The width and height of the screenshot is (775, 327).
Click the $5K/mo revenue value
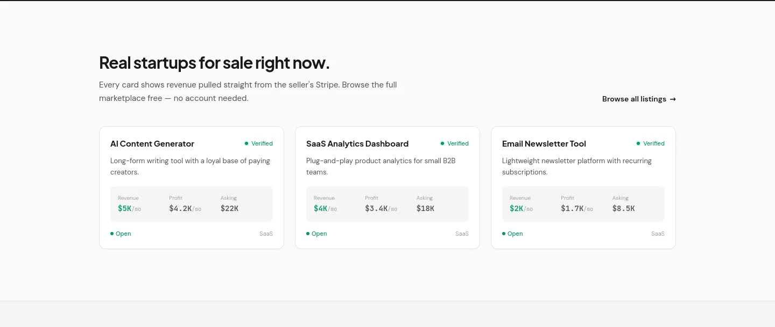129,208
